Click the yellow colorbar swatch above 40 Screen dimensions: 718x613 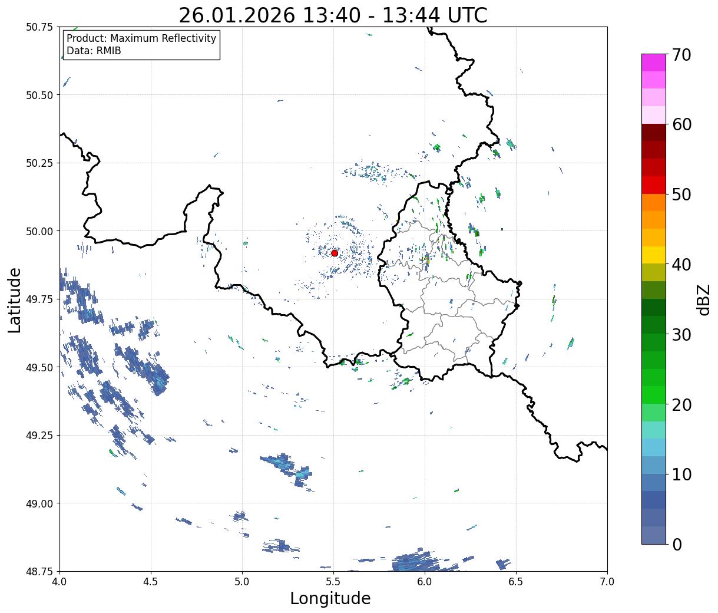pyautogui.click(x=654, y=255)
